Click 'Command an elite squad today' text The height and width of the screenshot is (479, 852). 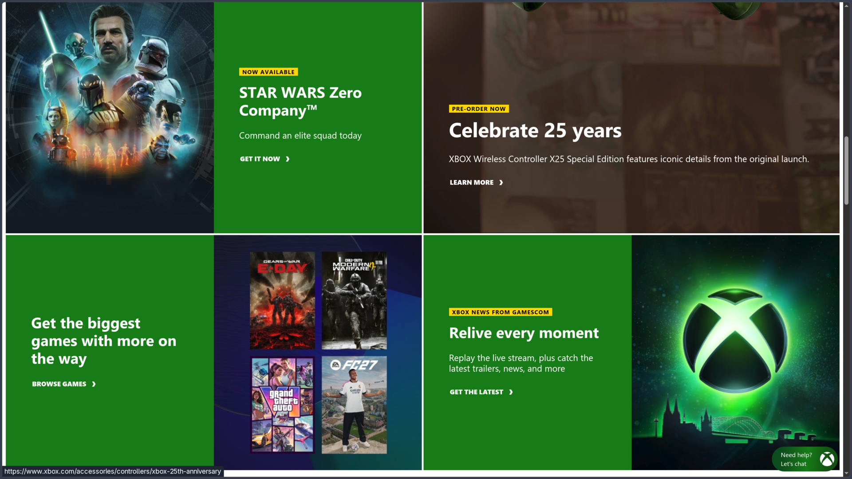click(x=300, y=136)
